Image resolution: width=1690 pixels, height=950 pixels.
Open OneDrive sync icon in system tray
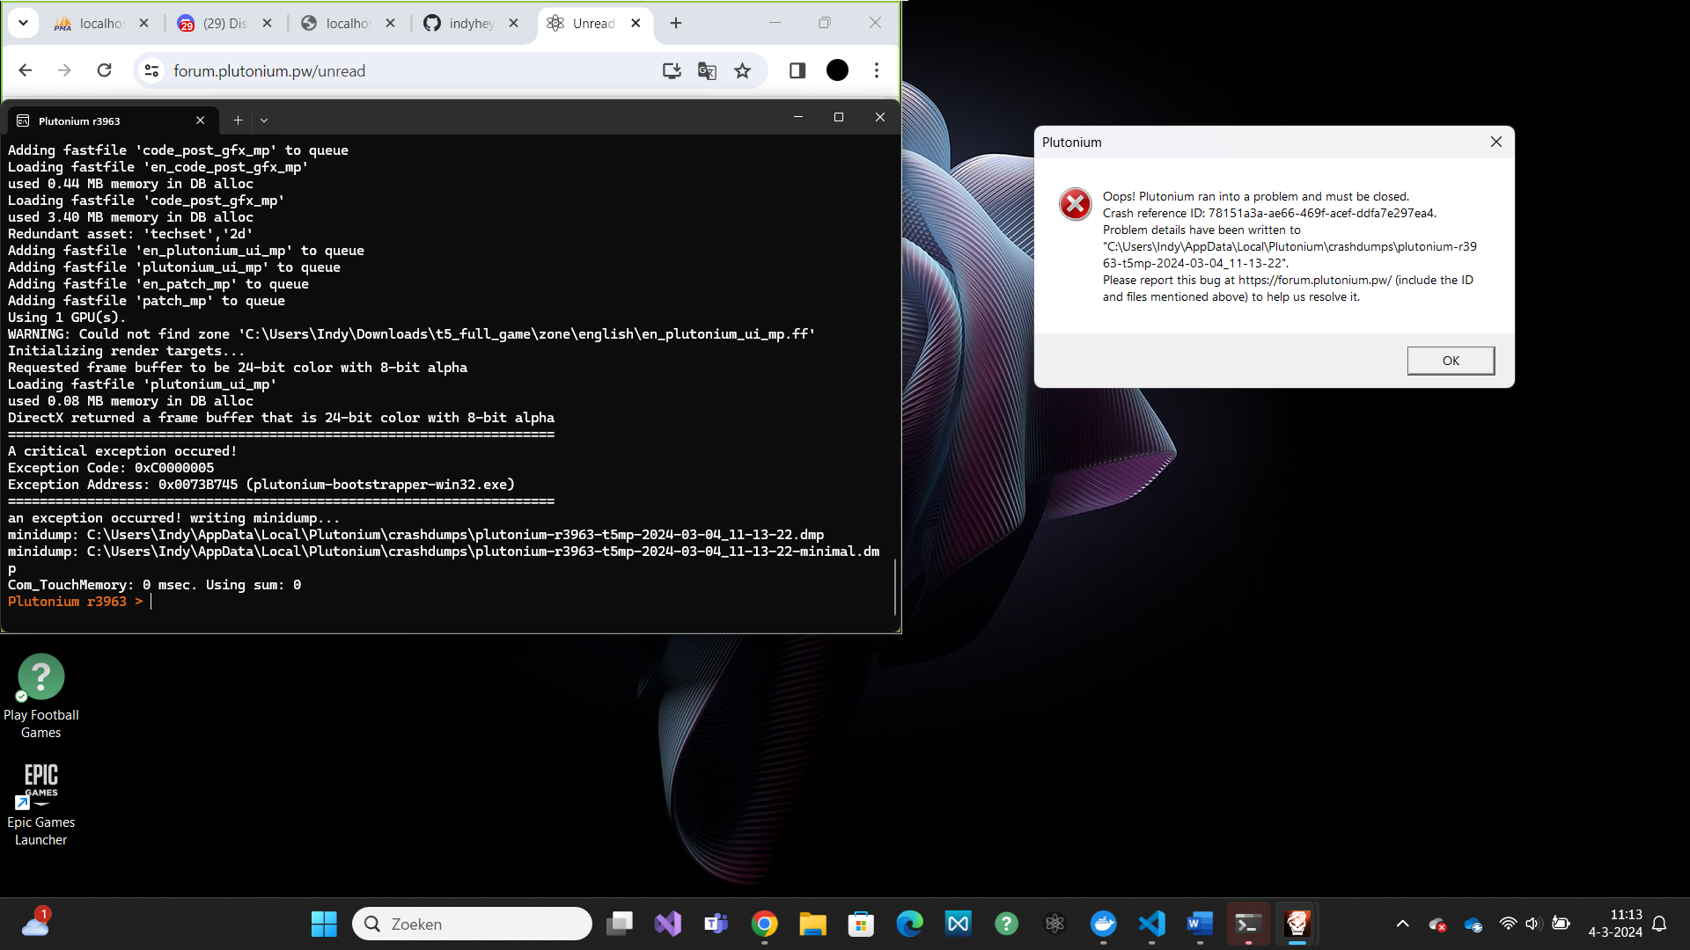1473,924
